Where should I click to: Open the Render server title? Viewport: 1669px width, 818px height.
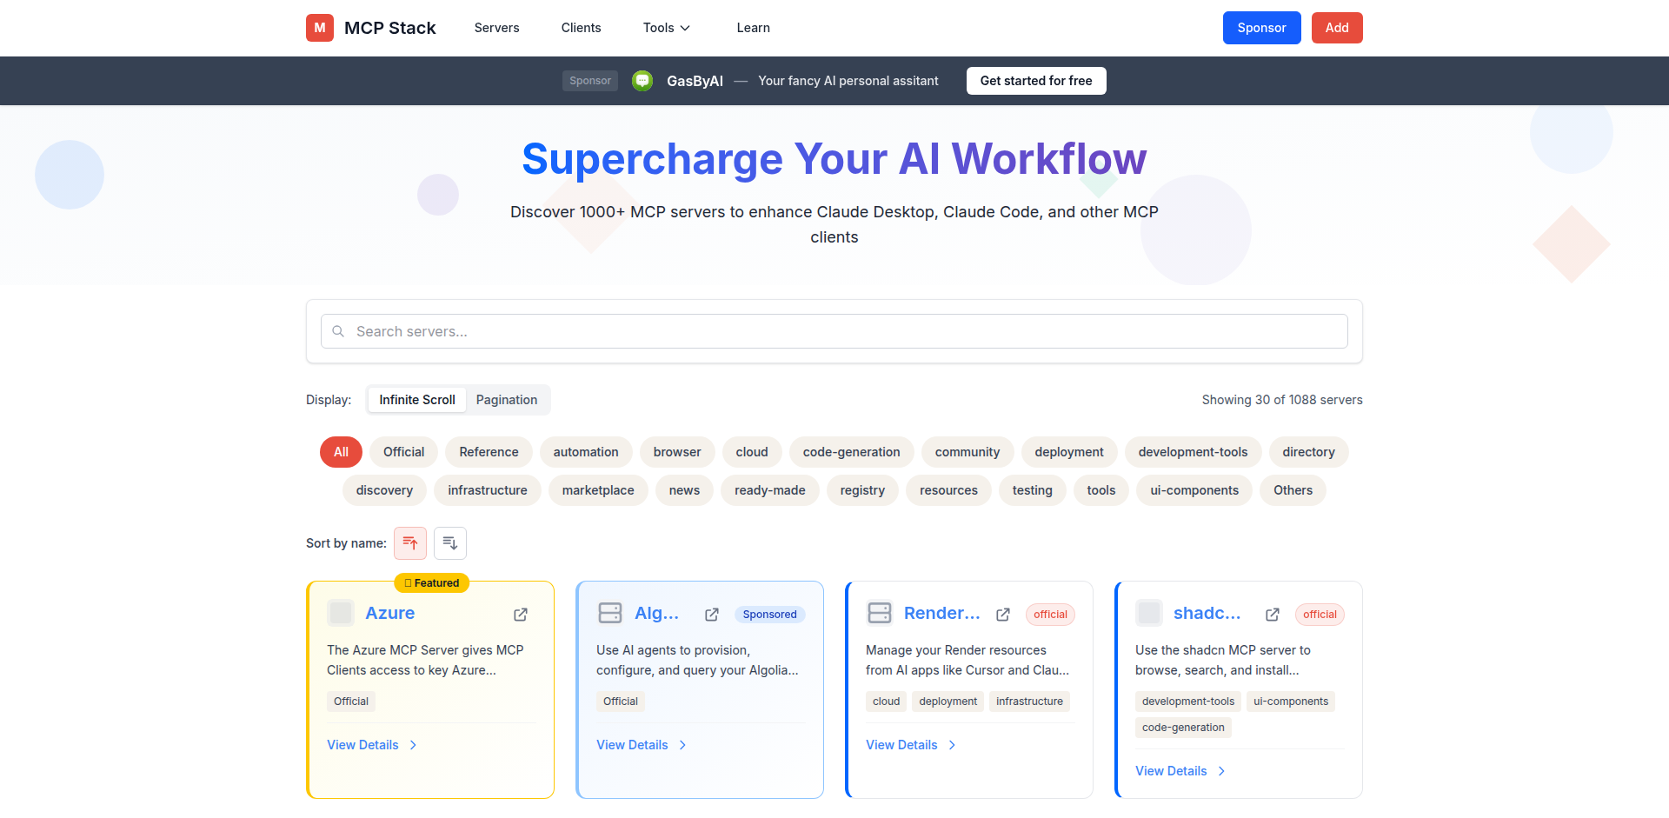tap(942, 613)
